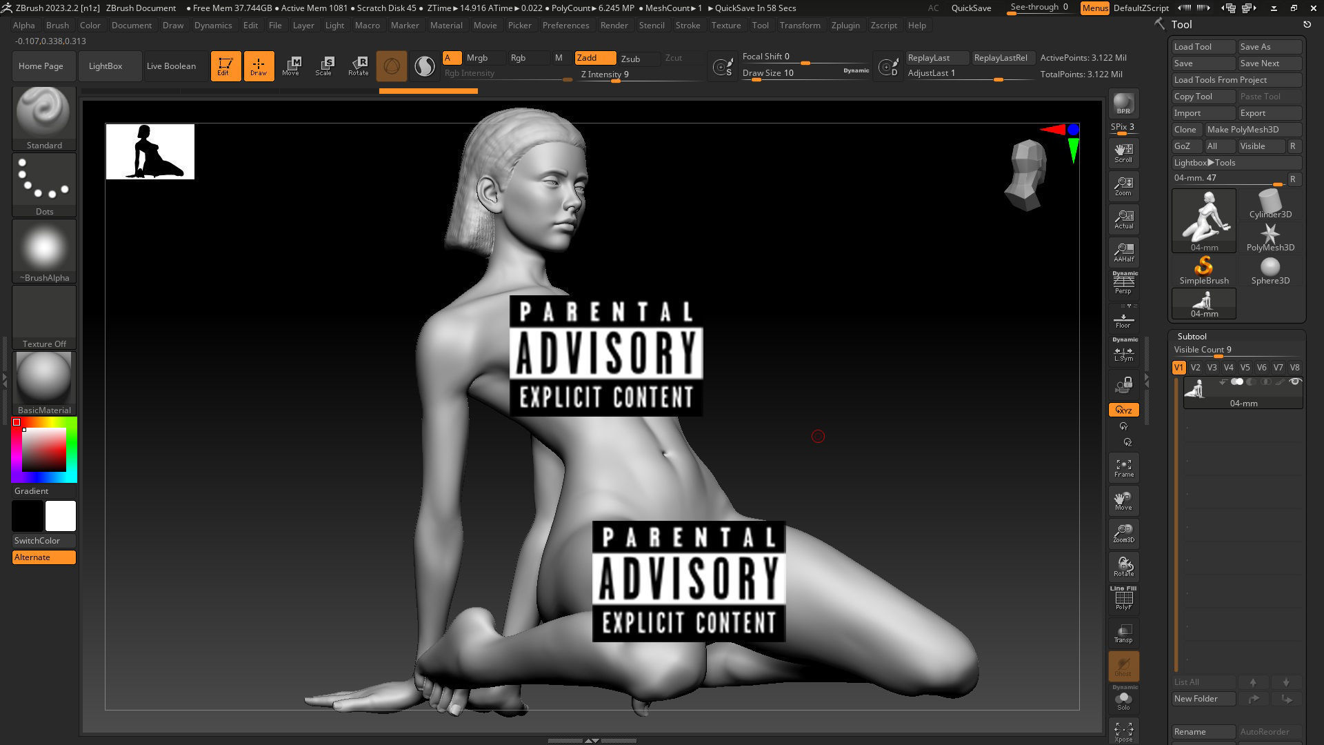Open the Dots stroke picker

click(44, 185)
